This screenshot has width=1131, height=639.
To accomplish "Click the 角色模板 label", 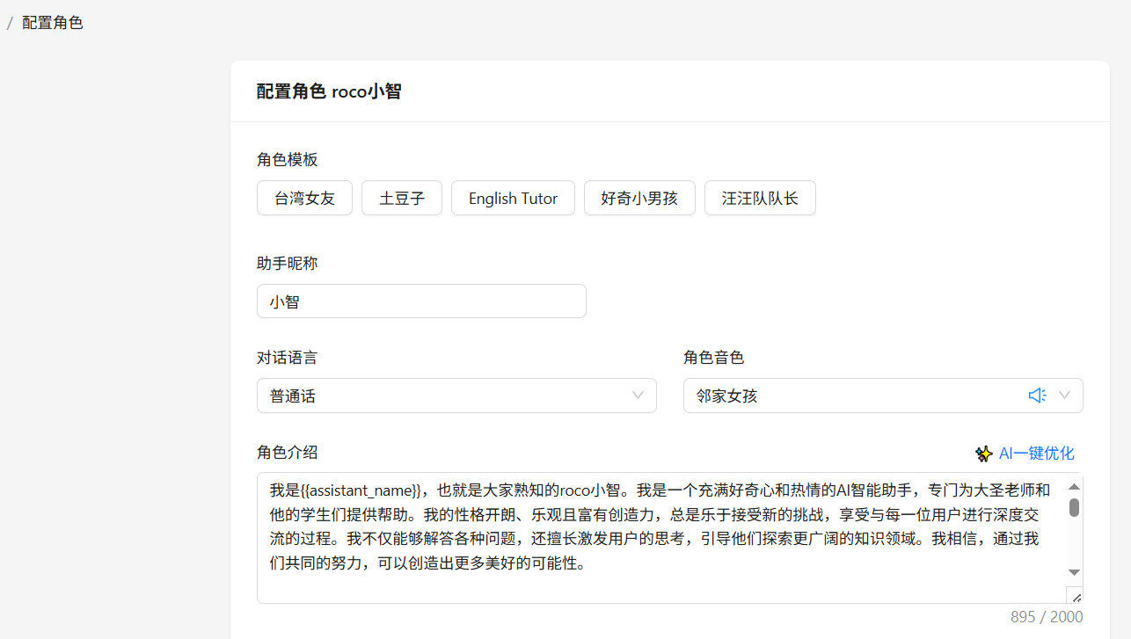I will click(x=288, y=159).
